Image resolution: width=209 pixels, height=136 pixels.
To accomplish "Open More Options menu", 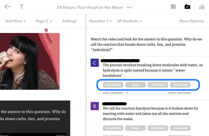I will 192,21.
